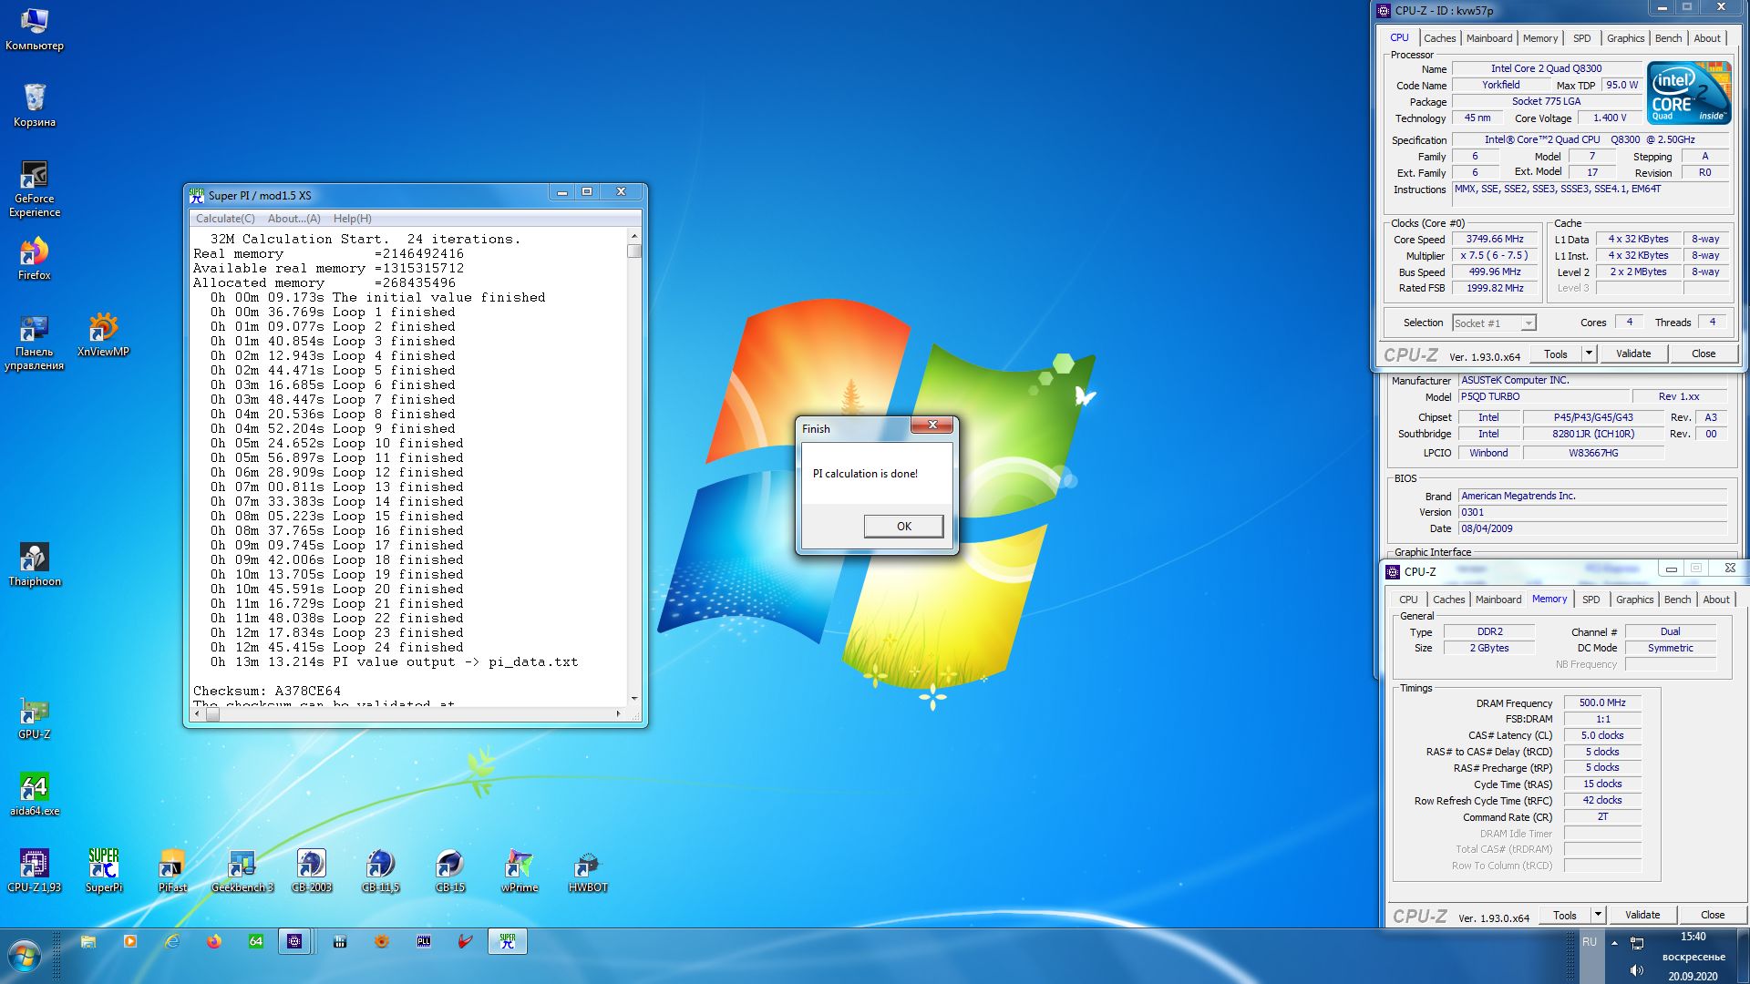Open the network connection tray icon
1750x984 pixels.
1637,943
